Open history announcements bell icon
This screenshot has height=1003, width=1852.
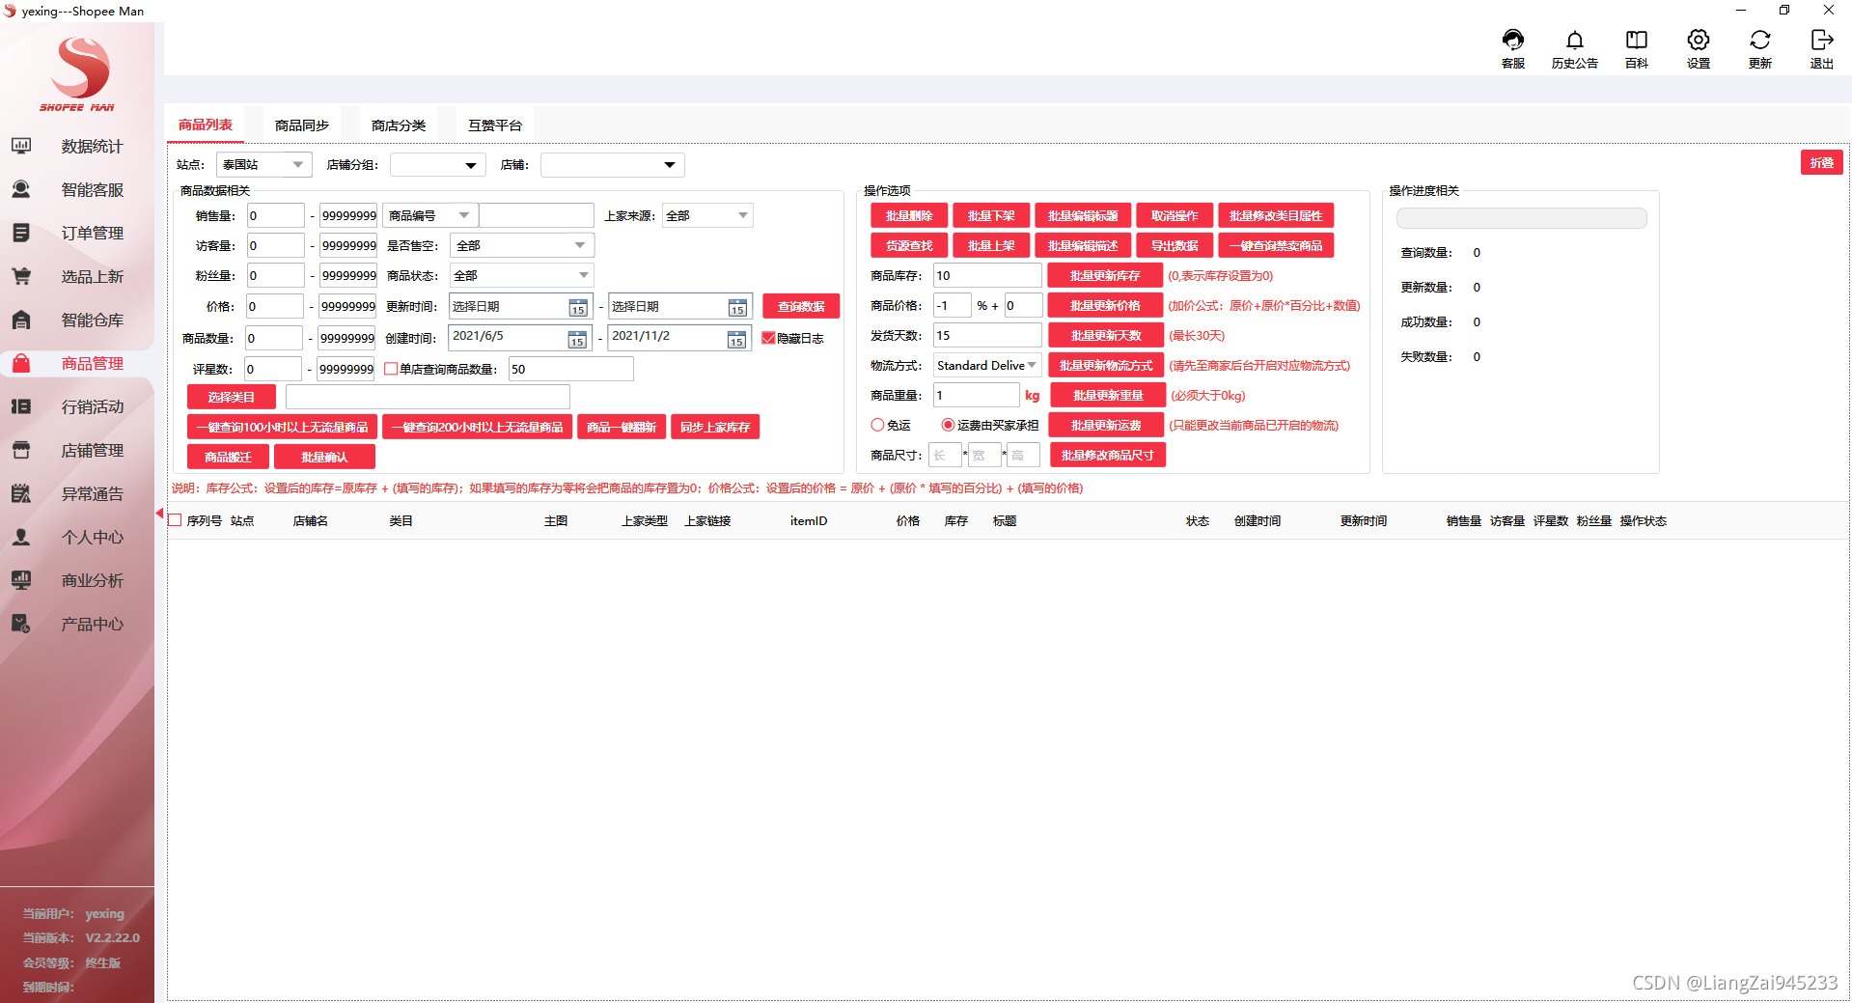tap(1575, 41)
